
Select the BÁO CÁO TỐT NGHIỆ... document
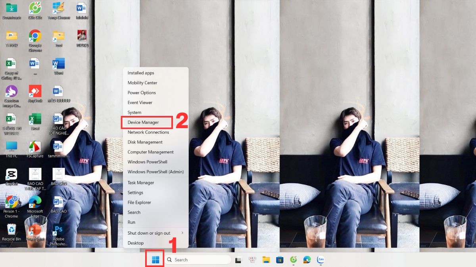[59, 124]
